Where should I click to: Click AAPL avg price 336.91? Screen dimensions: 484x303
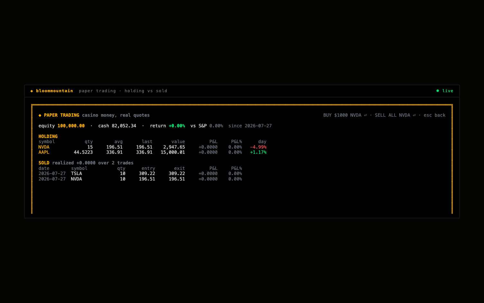click(115, 152)
